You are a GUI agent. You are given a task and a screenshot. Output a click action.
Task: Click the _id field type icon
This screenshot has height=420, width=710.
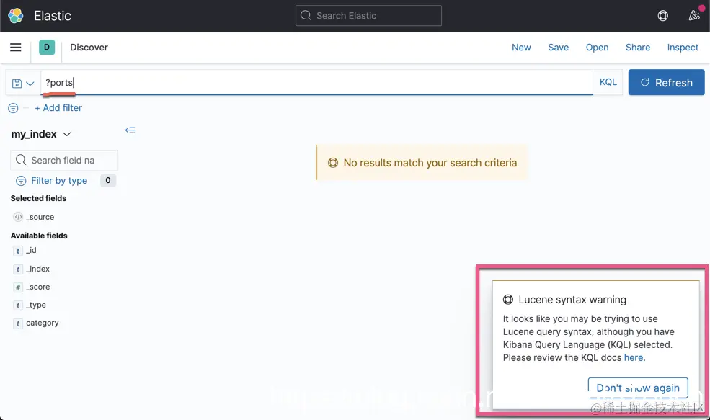coord(17,250)
